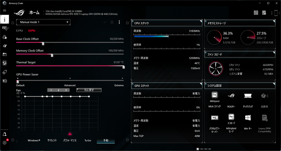Screen dimensions: 281x151
Task: Toggle the Panel Power Saver setting
Action: pyautogui.click(x=215, y=118)
